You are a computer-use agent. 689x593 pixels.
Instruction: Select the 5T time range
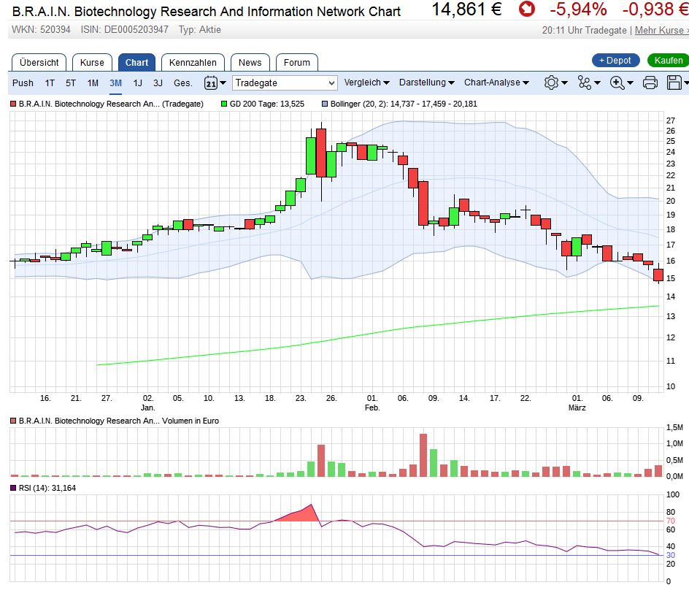pyautogui.click(x=71, y=83)
